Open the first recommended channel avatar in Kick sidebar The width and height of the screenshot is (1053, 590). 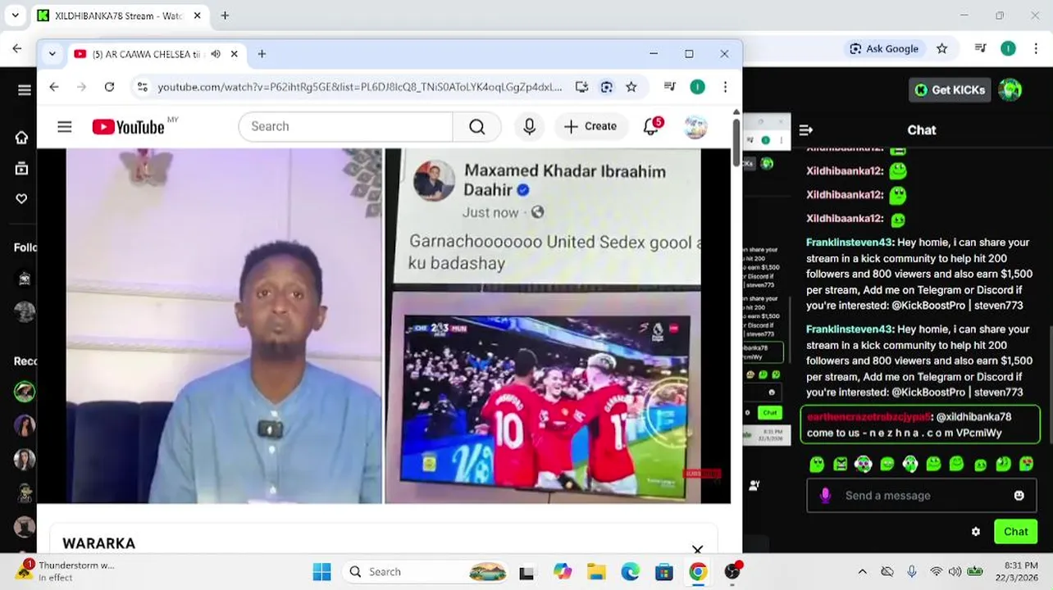[x=25, y=392]
